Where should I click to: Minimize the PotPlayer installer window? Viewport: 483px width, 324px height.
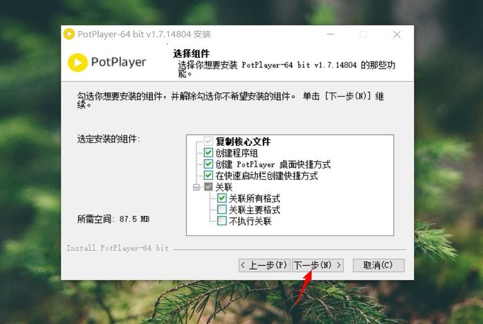331,34
